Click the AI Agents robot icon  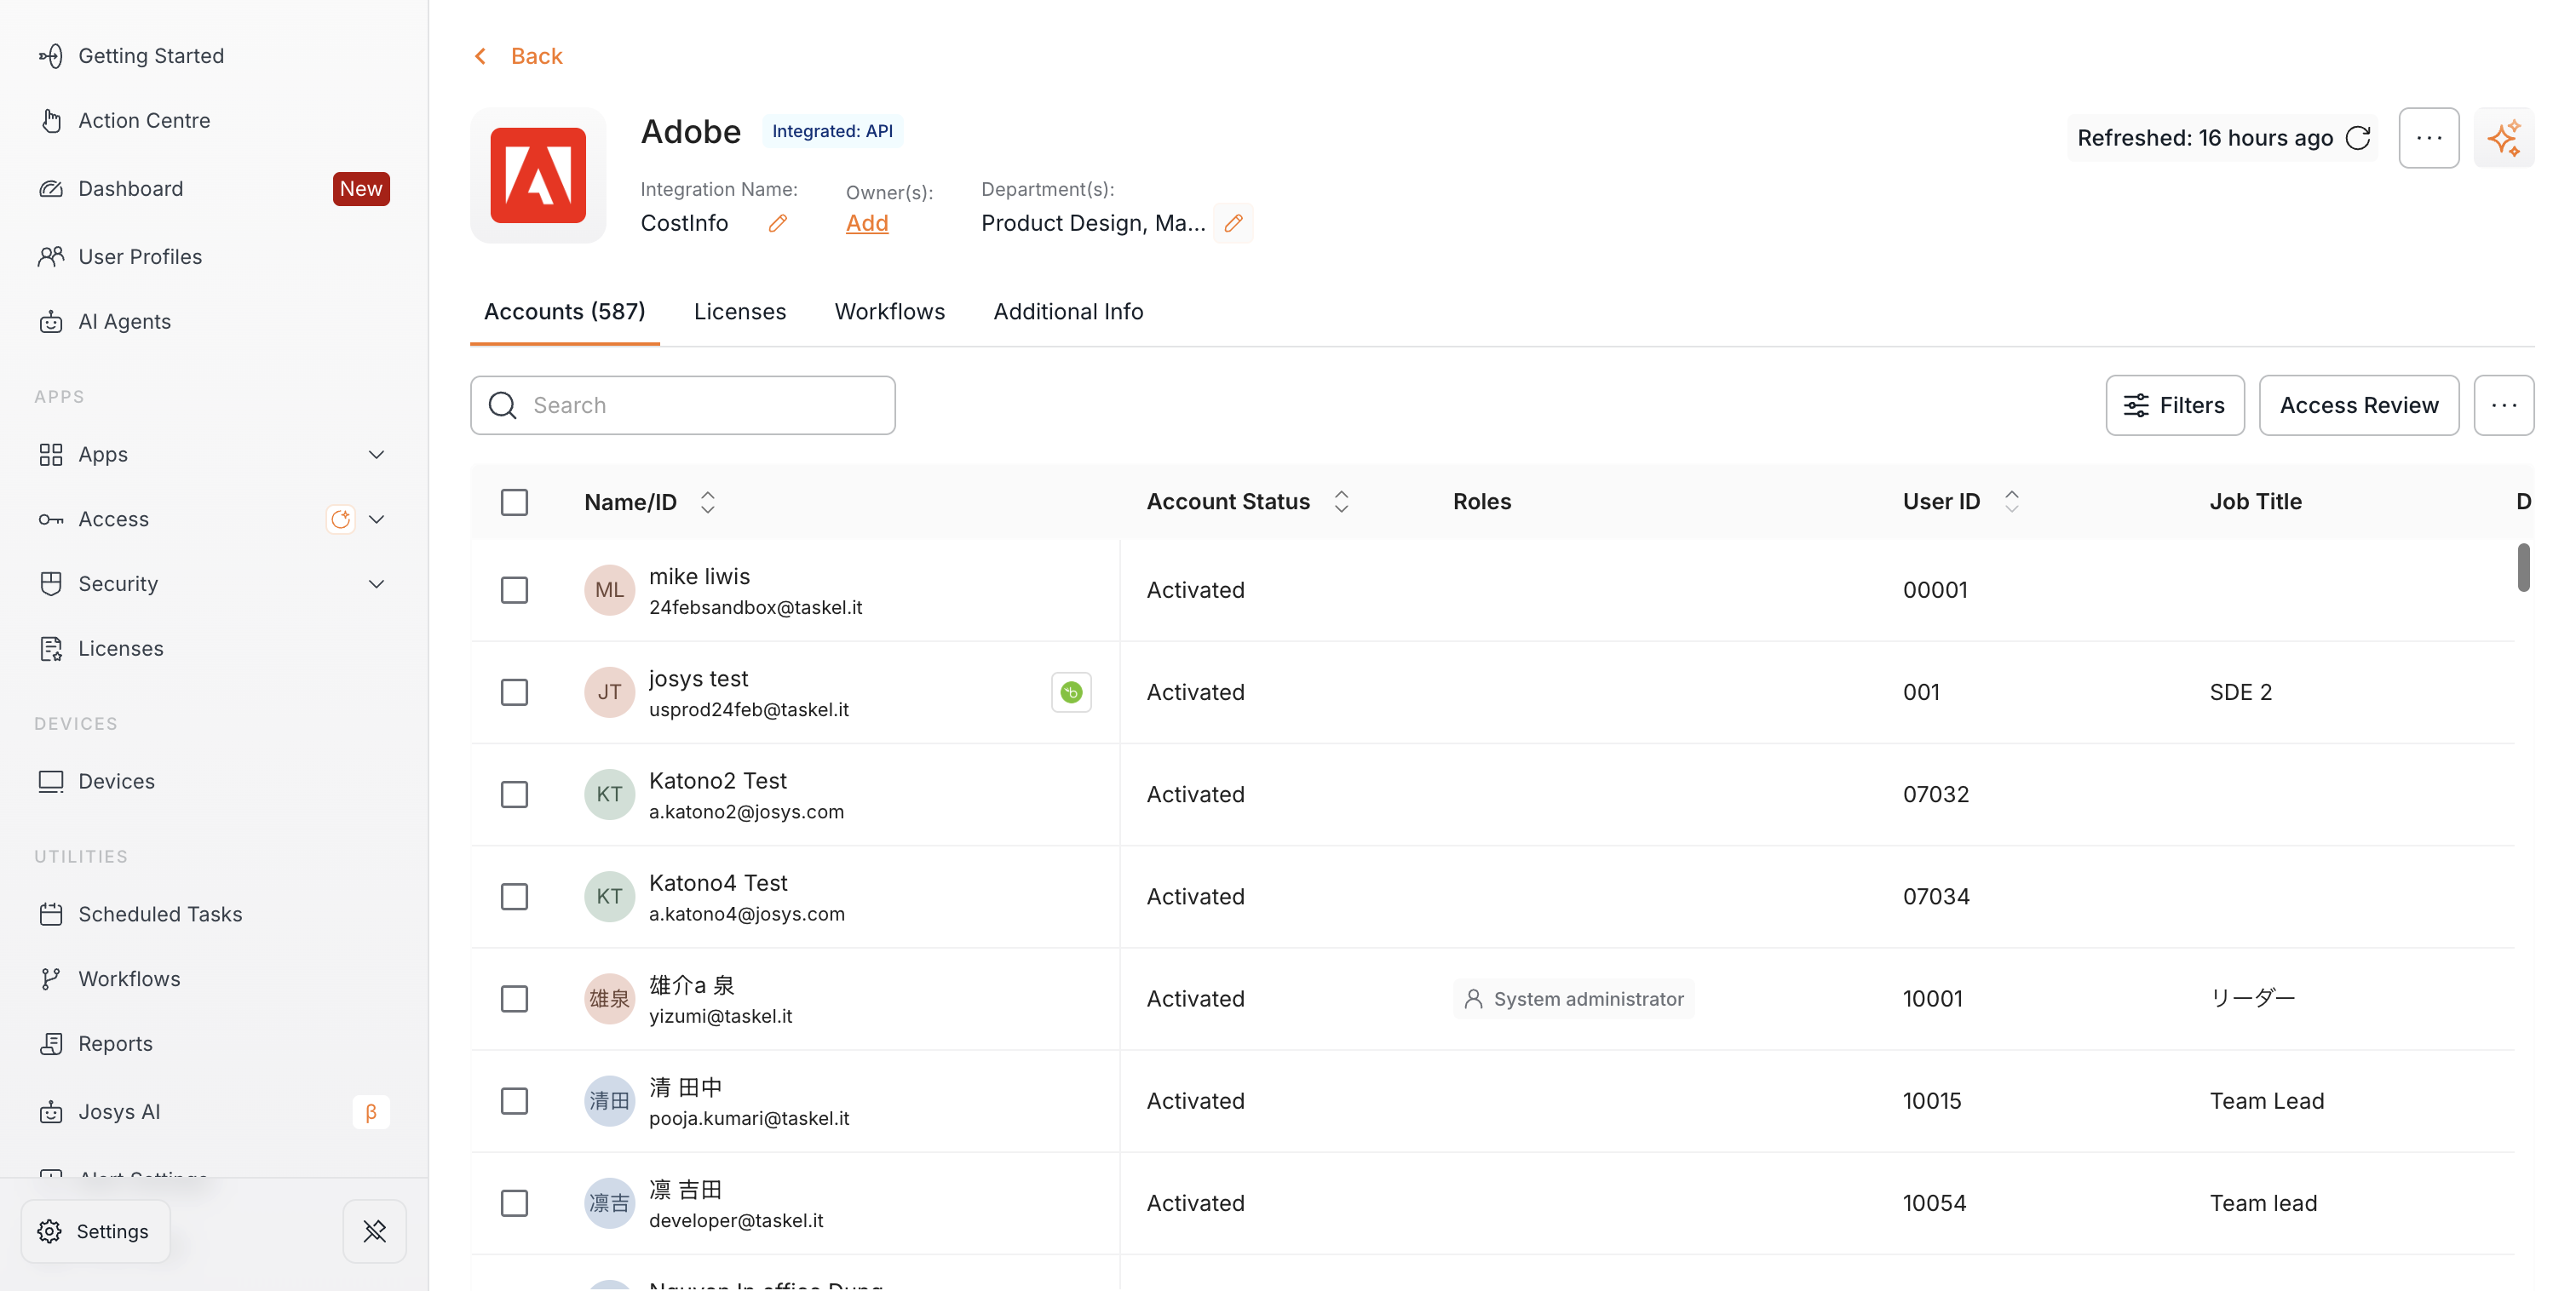tap(51, 321)
